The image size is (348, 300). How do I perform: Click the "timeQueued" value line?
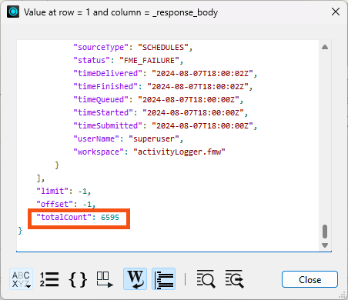[x=159, y=100]
